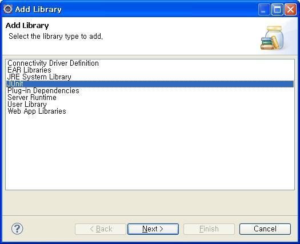This screenshot has height=244, width=300.
Task: Select Server Runtime in the list
Action: 32,97
